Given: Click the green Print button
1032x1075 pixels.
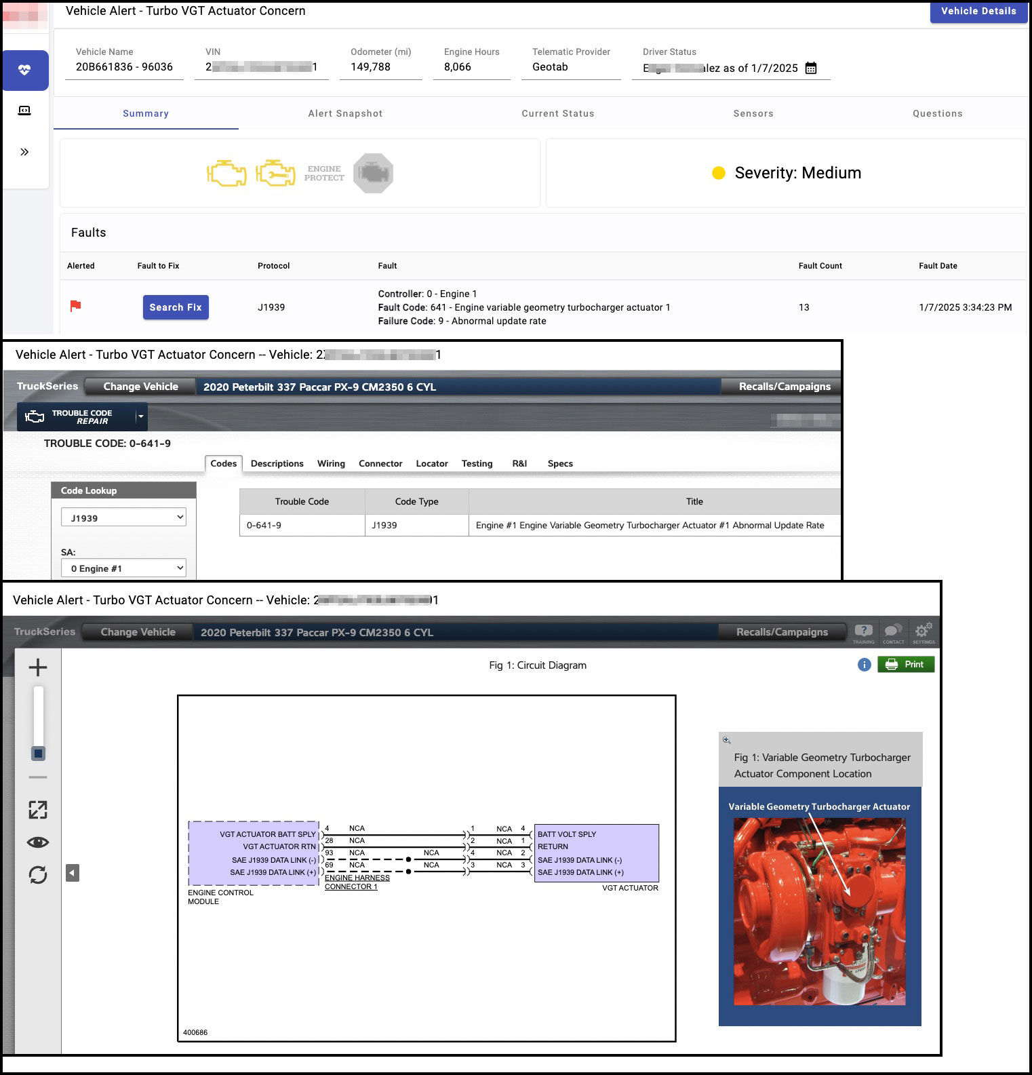Looking at the screenshot, I should 906,665.
